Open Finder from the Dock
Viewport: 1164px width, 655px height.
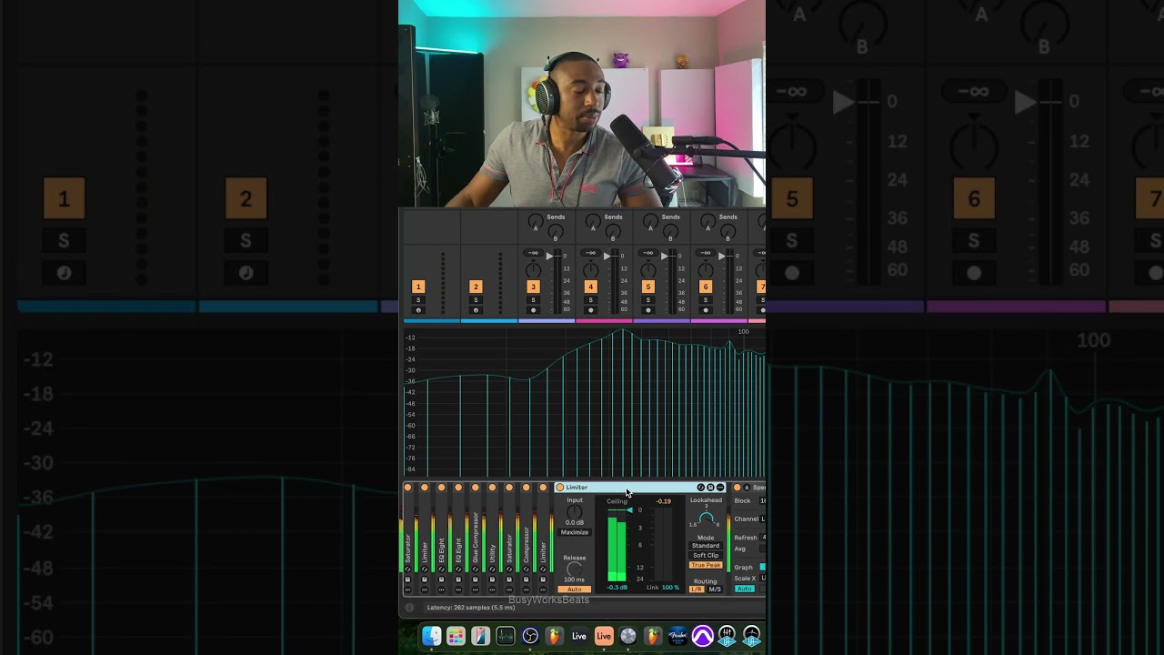click(432, 637)
